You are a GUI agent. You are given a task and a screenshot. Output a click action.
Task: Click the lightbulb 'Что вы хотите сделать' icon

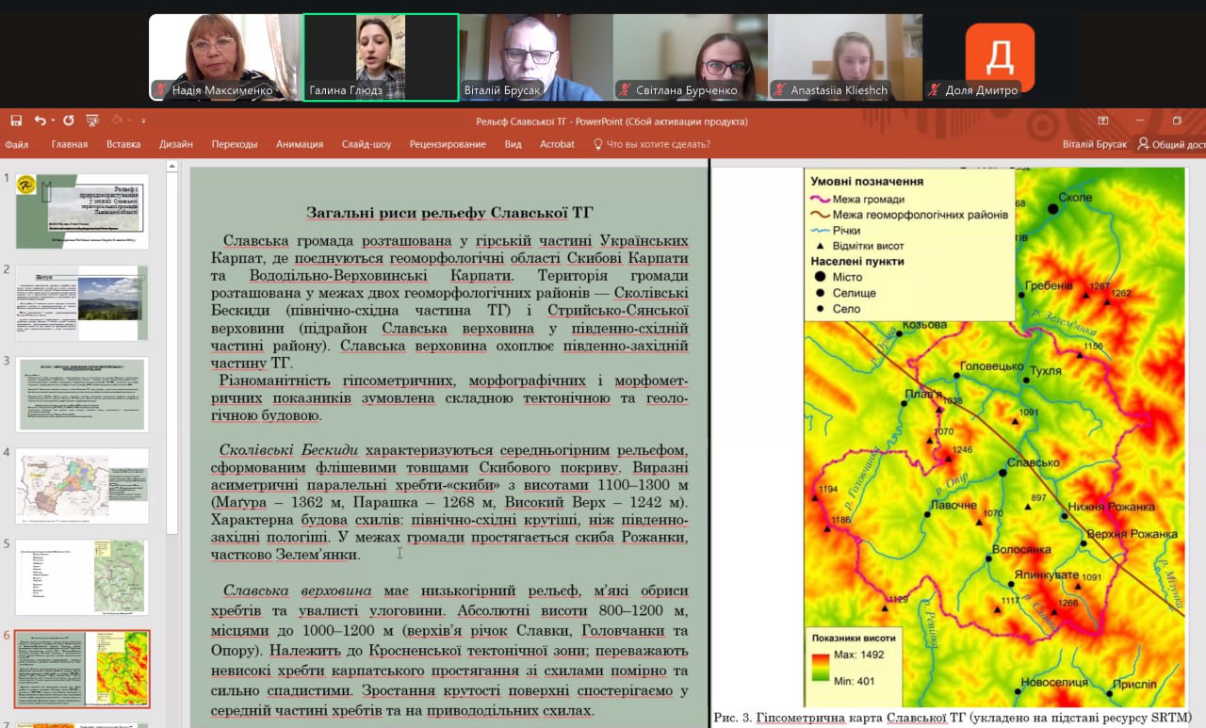pos(597,144)
